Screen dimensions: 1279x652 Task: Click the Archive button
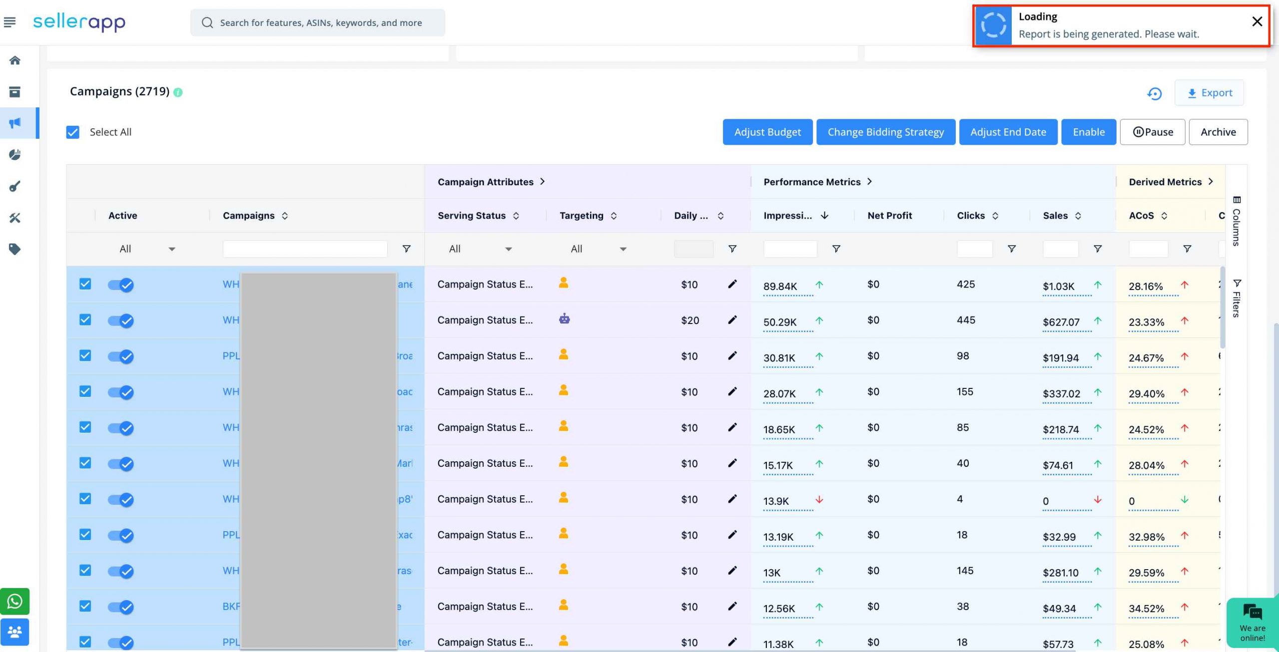(1218, 132)
